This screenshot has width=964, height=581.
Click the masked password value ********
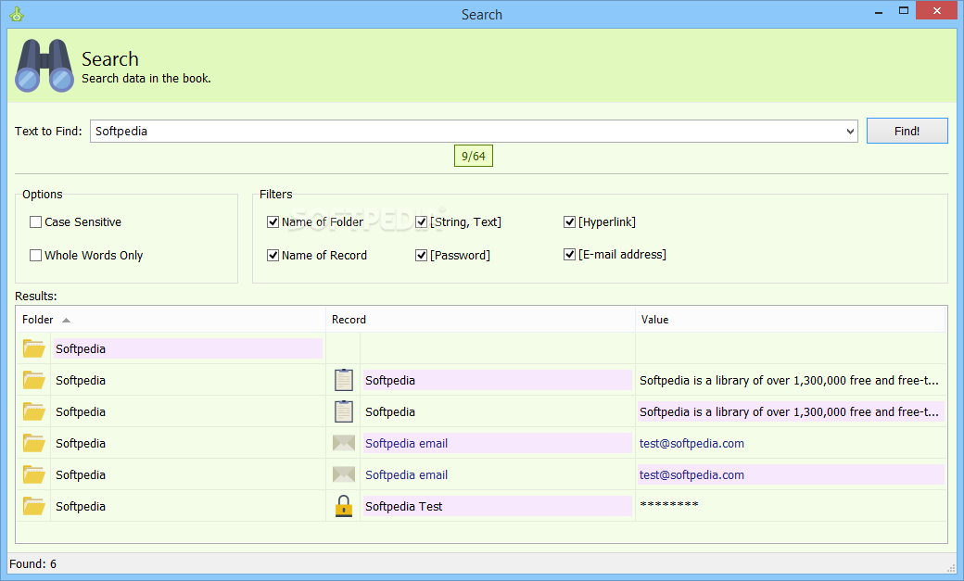669,505
